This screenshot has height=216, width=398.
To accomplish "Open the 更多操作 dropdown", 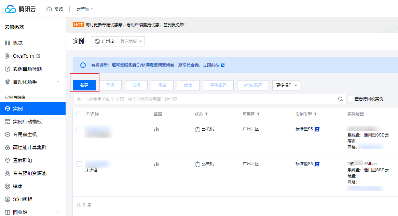I will [286, 85].
